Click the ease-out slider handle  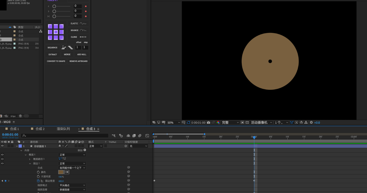pyautogui.click(x=54, y=11)
